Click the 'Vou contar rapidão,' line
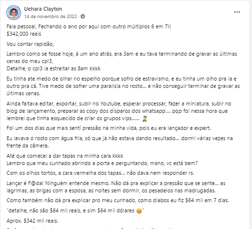252x229 pixels. point(30,44)
